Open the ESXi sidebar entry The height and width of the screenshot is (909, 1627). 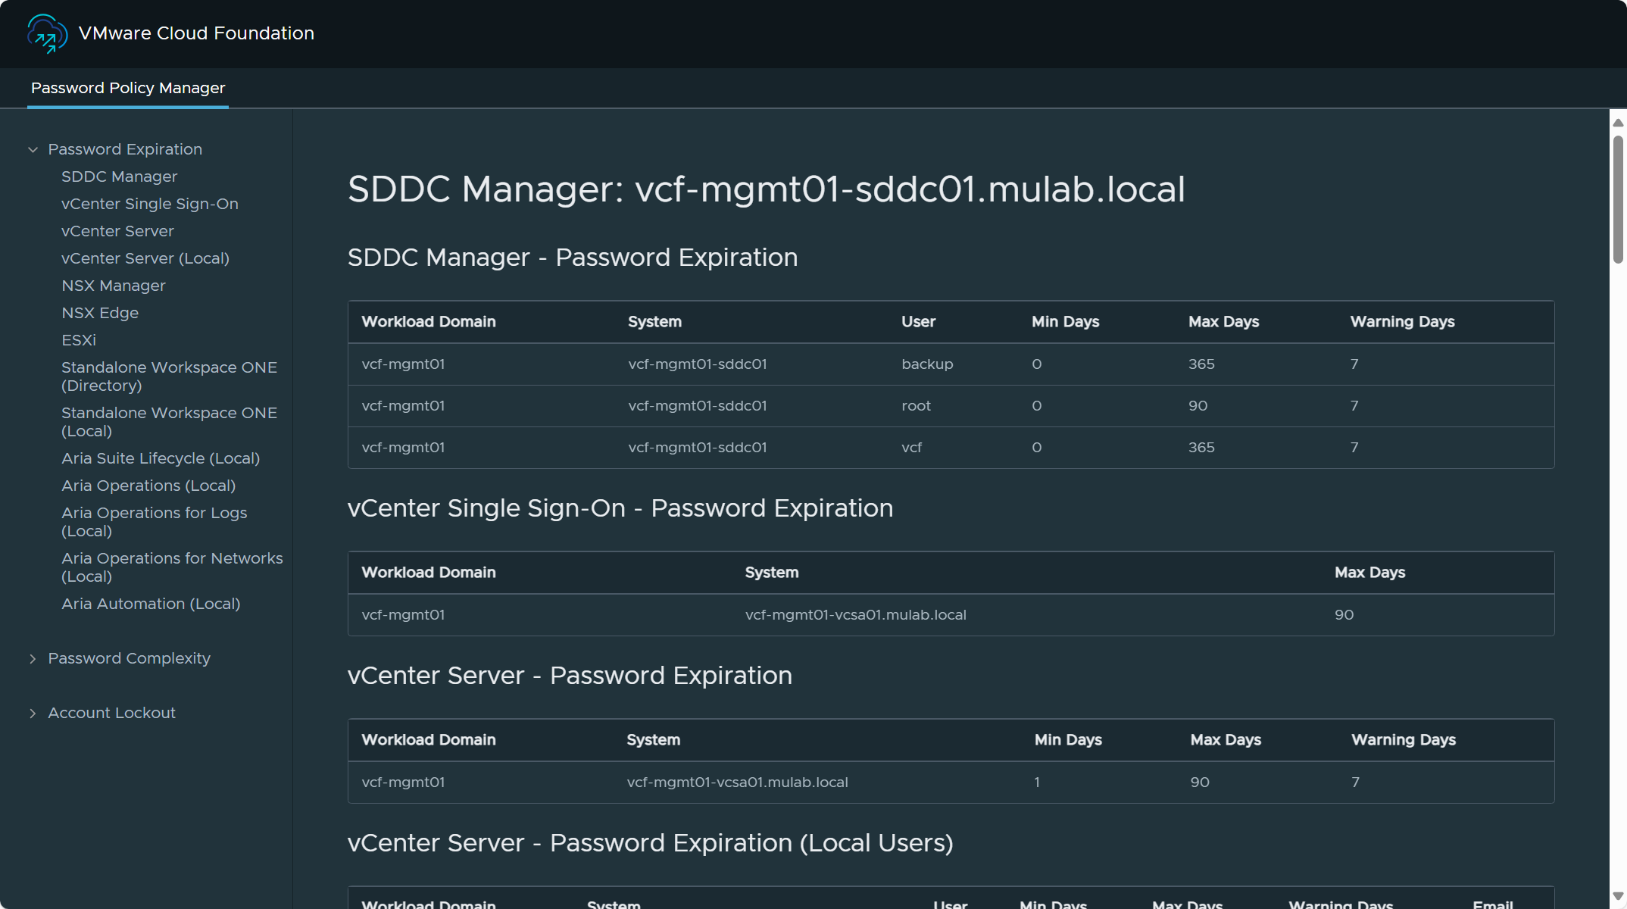(x=78, y=340)
